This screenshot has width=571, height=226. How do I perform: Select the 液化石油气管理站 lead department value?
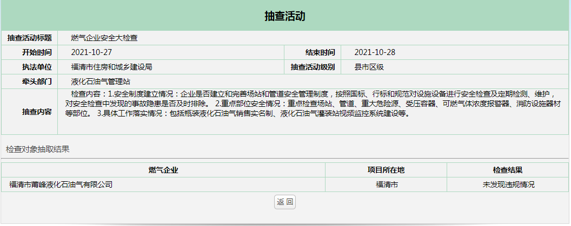pyautogui.click(x=101, y=81)
